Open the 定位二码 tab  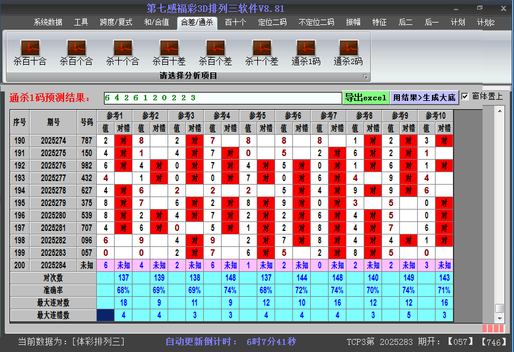[x=272, y=23]
